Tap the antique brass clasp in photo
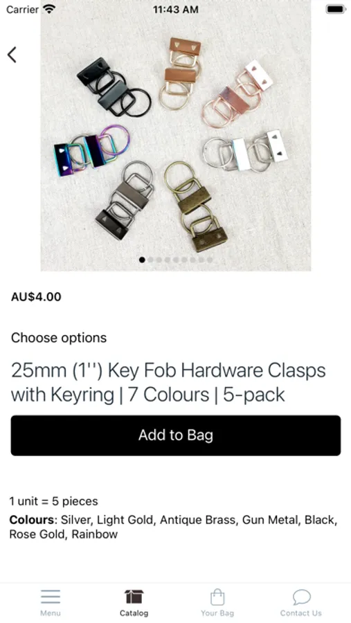 click(x=195, y=206)
